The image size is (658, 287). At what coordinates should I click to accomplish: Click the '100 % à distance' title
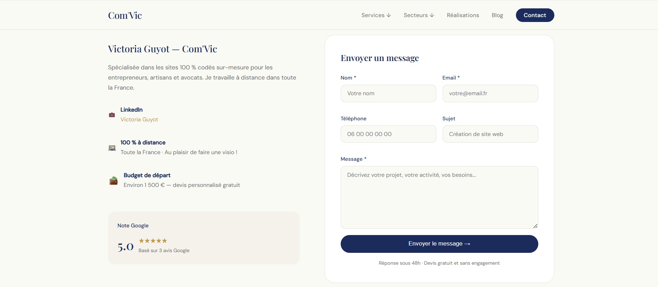143,142
